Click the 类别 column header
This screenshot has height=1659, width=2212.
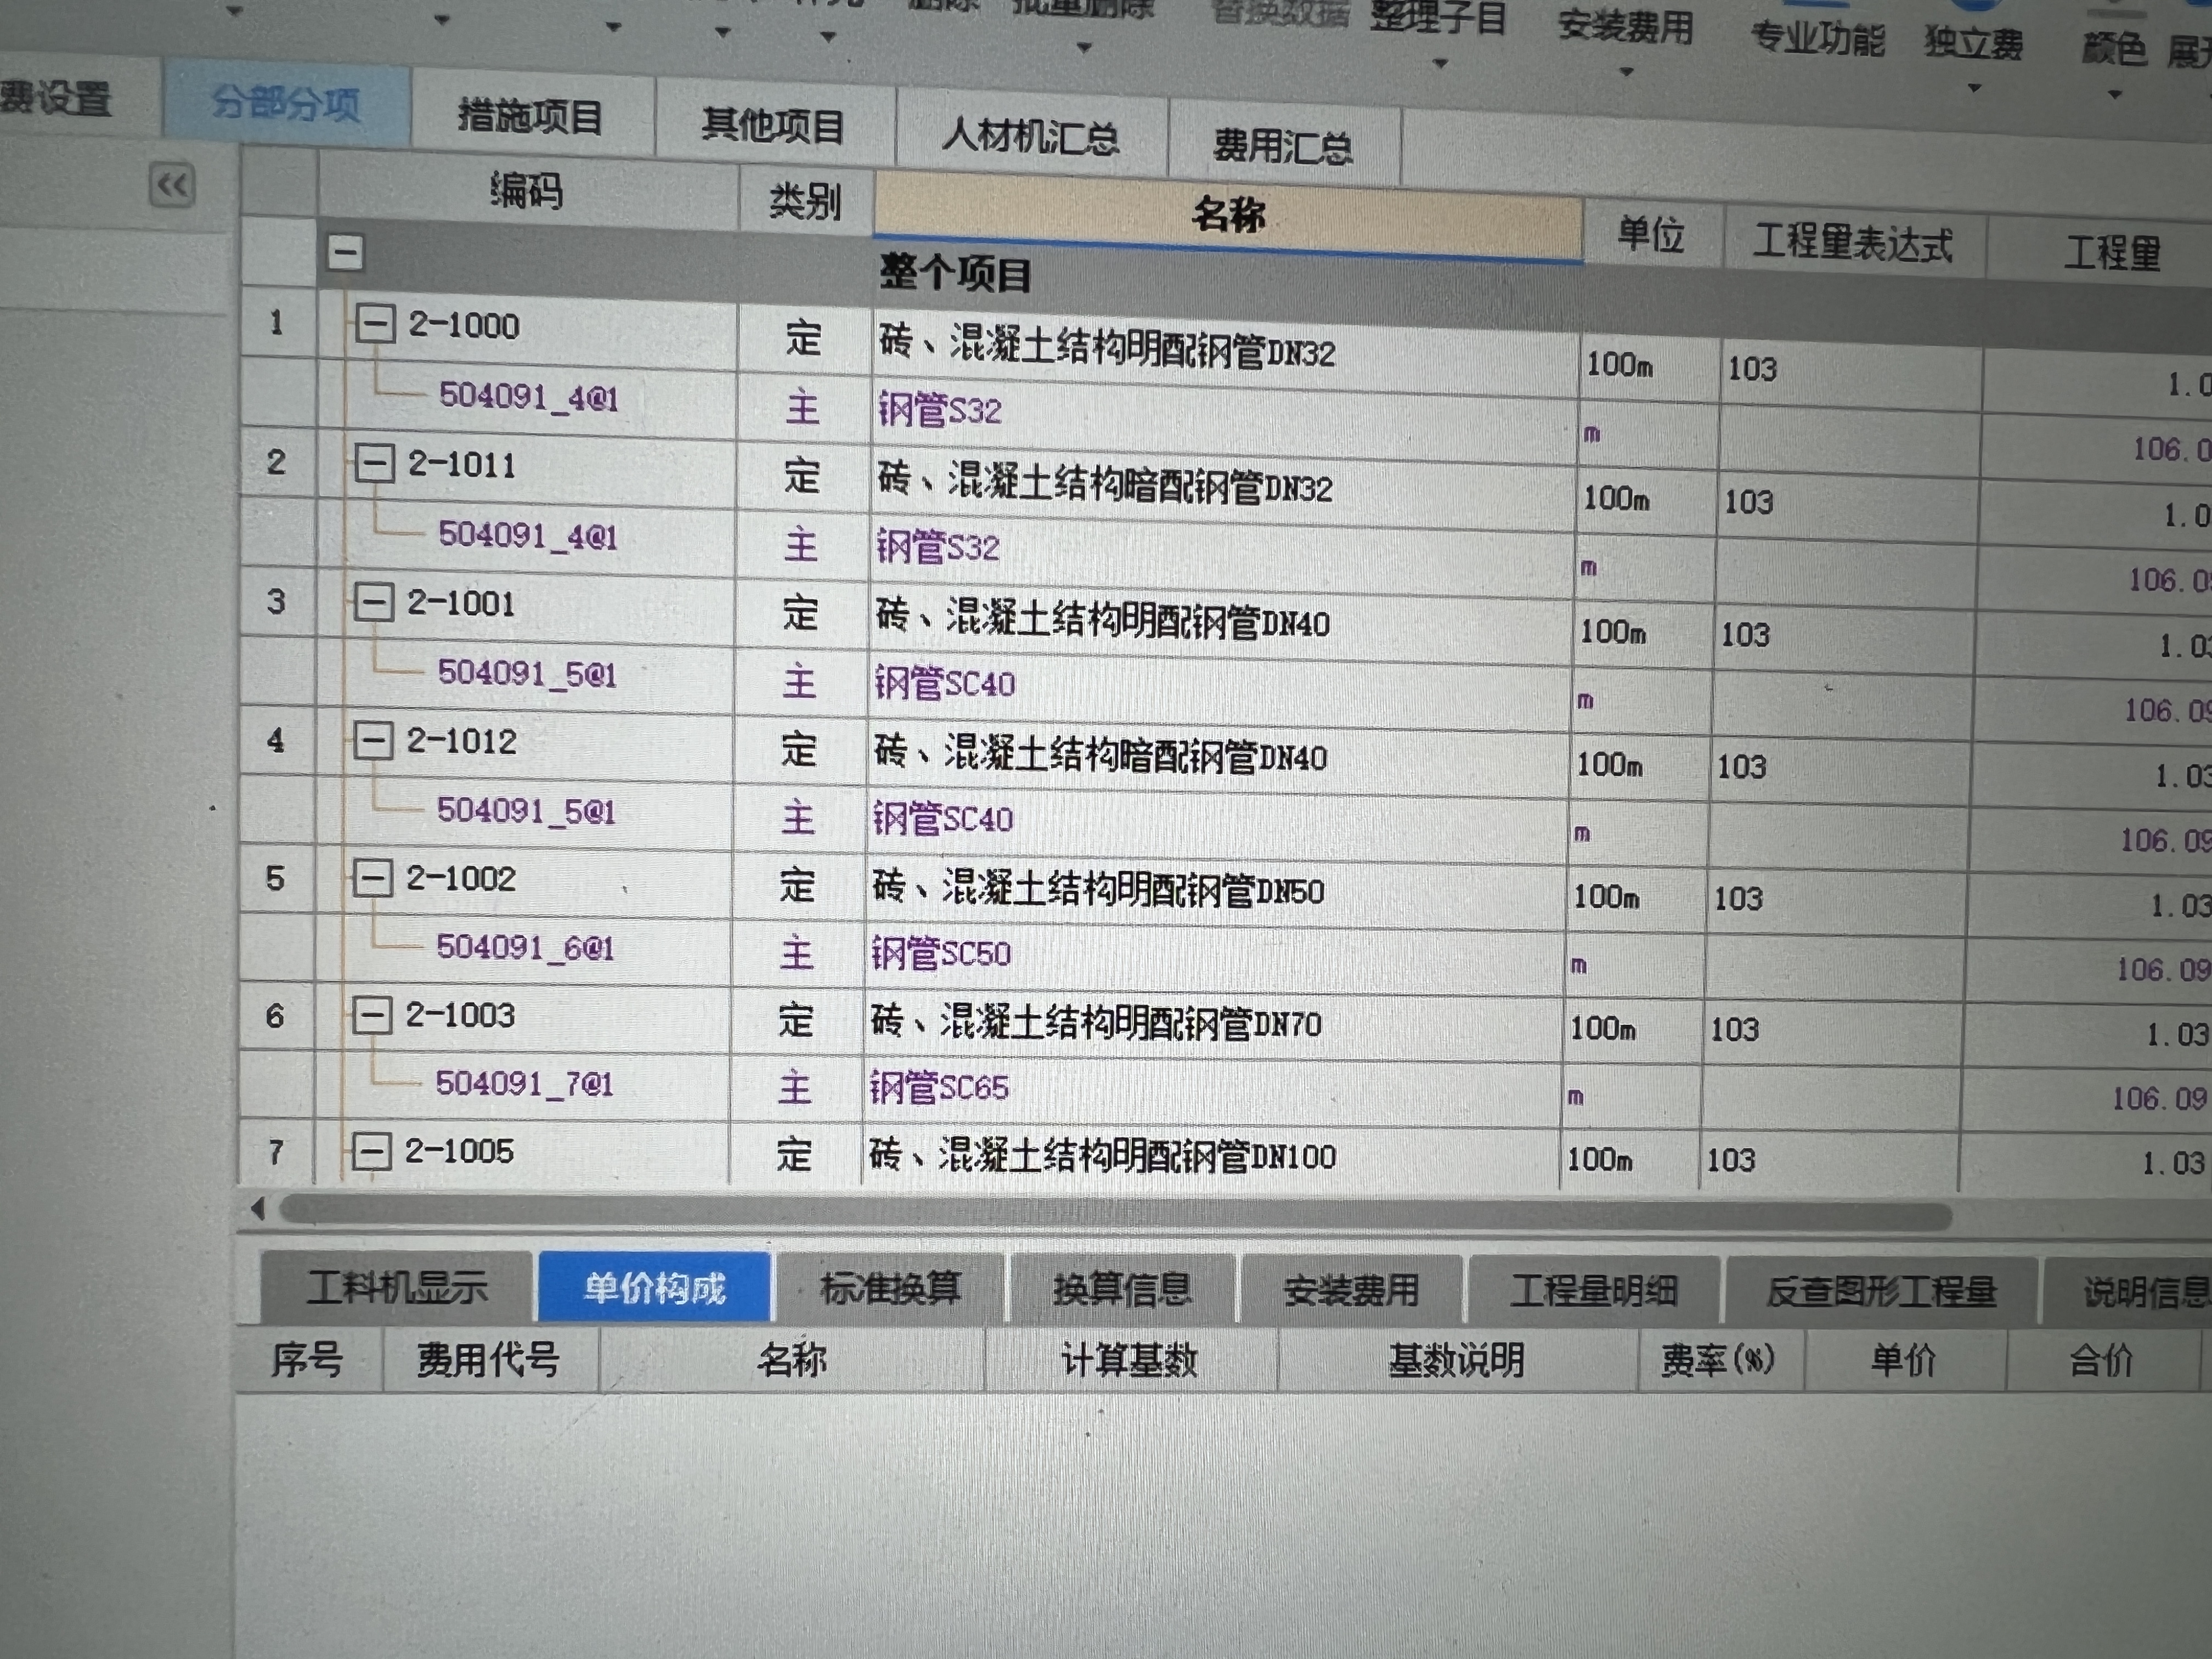click(805, 202)
